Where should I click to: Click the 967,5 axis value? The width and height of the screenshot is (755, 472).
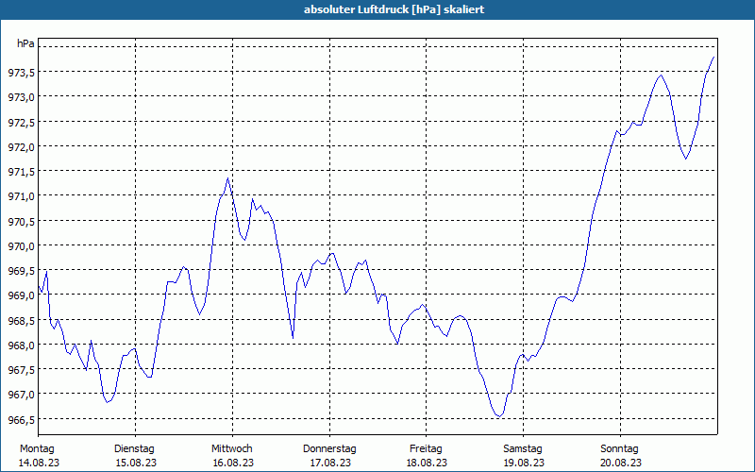coord(21,370)
